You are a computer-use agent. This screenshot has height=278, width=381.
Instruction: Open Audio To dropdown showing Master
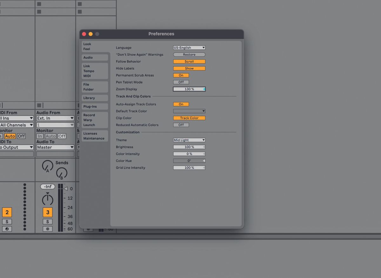click(55, 147)
